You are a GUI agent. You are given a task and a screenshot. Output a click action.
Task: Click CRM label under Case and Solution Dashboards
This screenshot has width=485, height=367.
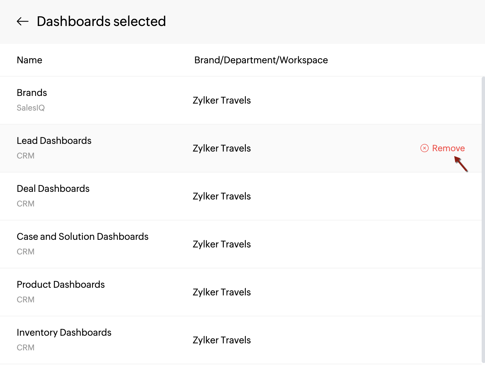coord(26,251)
